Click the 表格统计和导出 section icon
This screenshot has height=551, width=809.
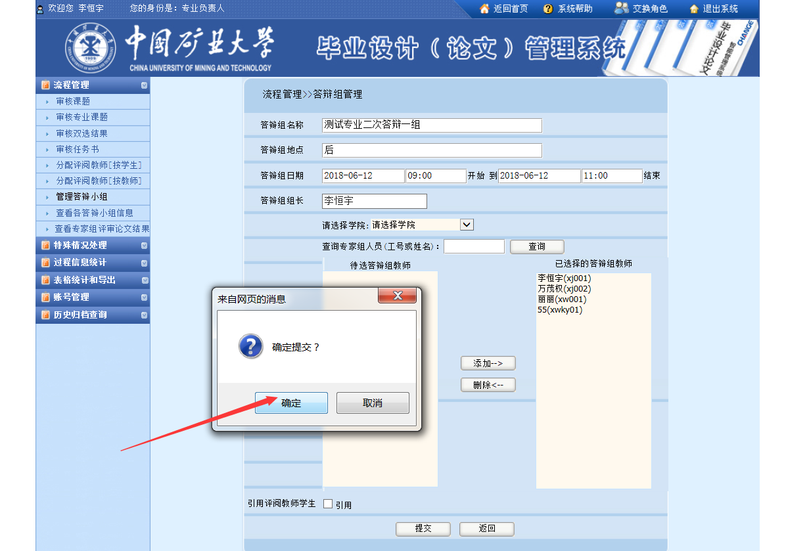45,280
